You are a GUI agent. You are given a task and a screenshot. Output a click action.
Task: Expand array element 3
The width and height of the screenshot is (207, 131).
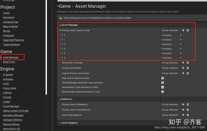tap(62, 48)
